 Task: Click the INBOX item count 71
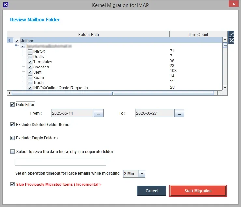pos(172,51)
